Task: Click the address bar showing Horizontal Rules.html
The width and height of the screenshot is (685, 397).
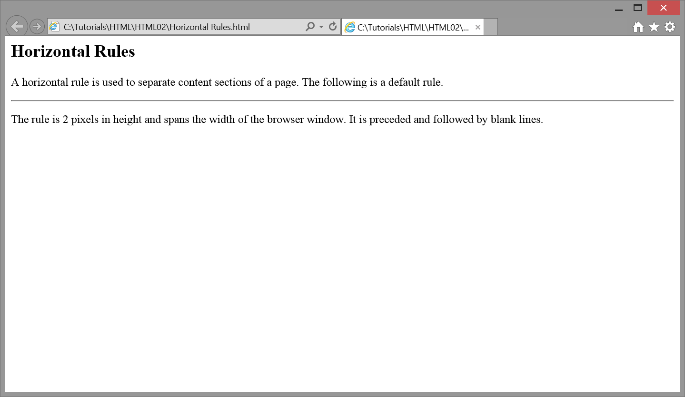Action: 181,27
